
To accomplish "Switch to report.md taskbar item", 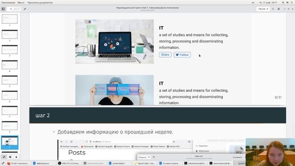I will coord(145,163).
